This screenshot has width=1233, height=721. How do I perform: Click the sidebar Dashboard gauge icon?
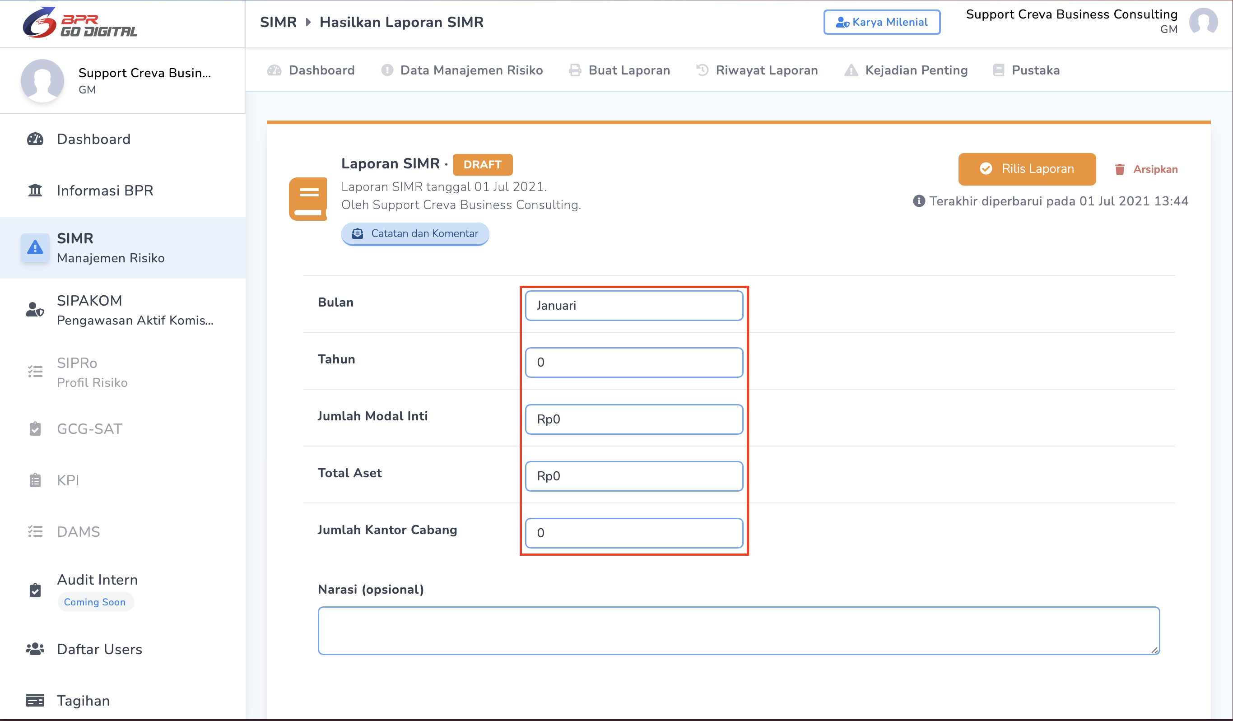coord(35,140)
